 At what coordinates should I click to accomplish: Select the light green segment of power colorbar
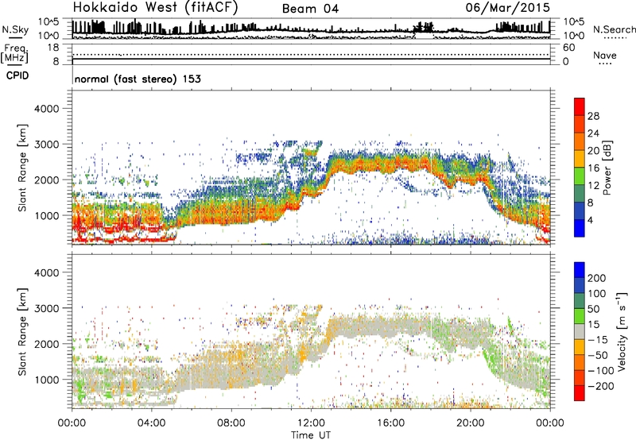pos(580,176)
